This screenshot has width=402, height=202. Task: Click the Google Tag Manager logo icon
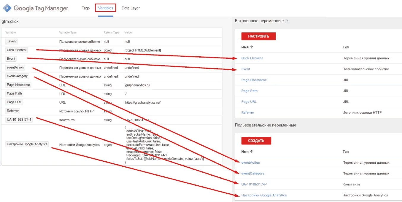(7, 8)
